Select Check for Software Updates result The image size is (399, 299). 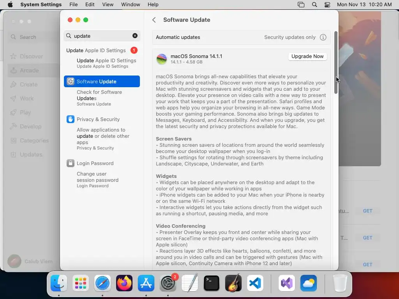pyautogui.click(x=99, y=98)
